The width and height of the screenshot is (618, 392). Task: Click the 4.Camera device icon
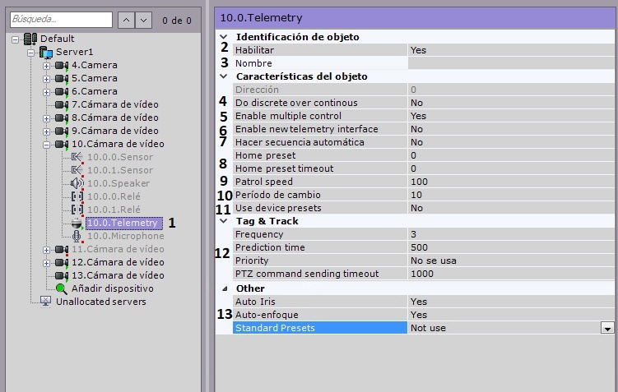[62, 66]
